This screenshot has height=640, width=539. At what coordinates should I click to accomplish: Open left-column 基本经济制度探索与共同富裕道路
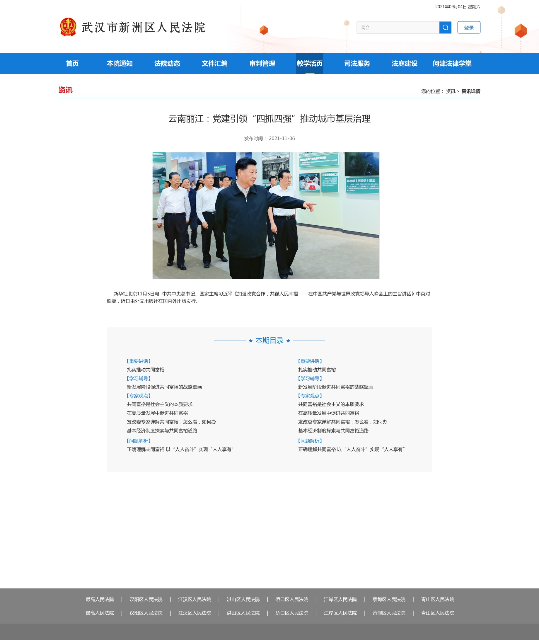click(162, 431)
